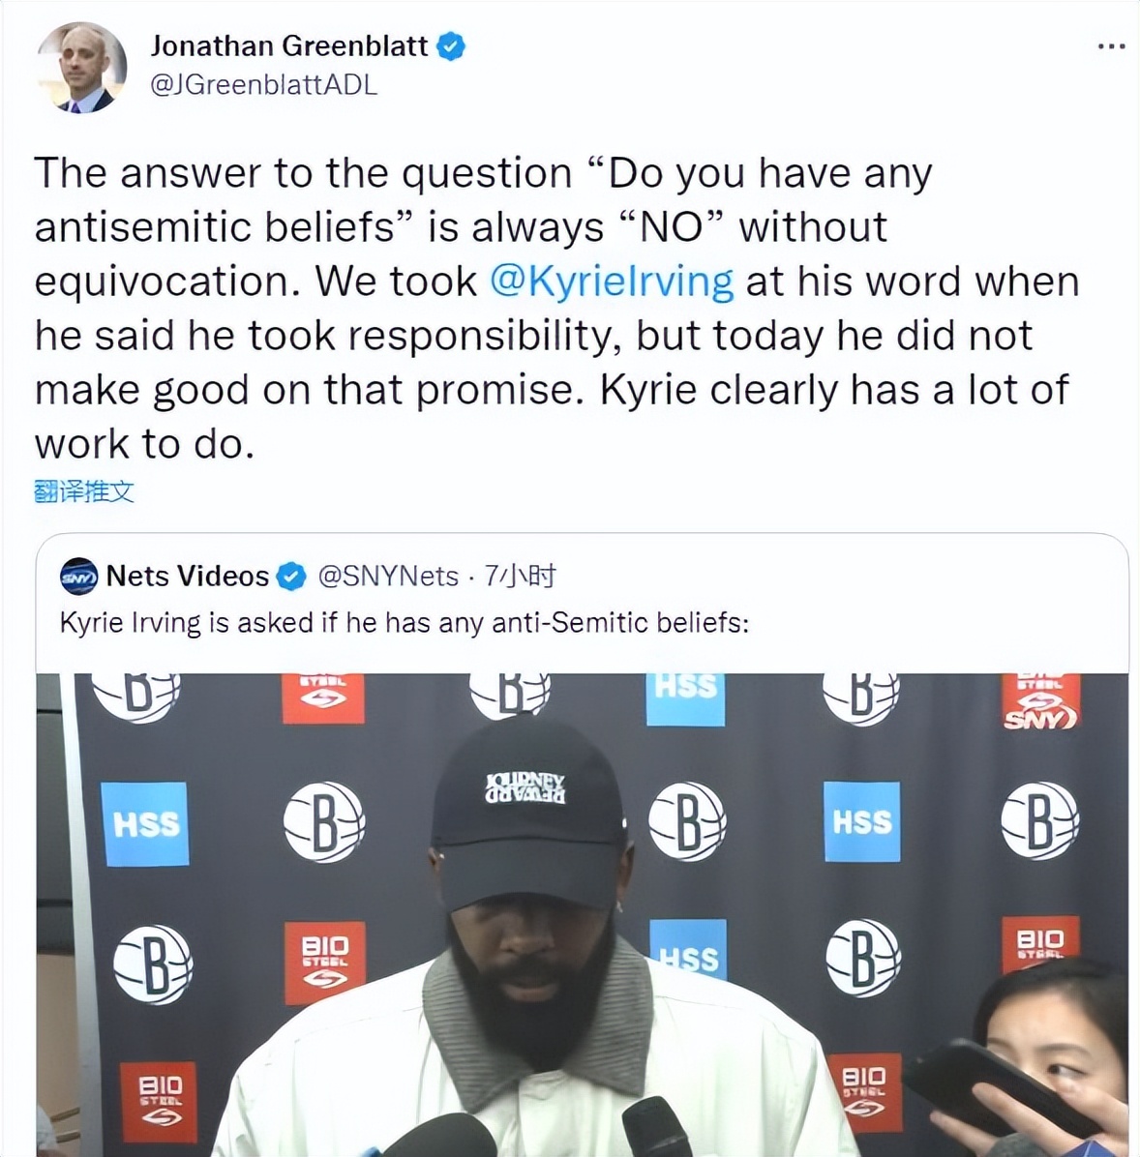Open Jonathan Greenblatt's profile avatar

pos(81,67)
